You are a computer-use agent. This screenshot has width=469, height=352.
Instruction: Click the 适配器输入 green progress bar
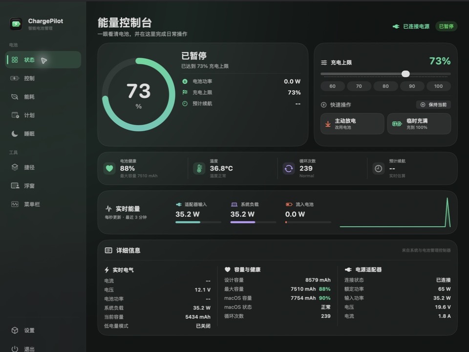tap(198, 222)
